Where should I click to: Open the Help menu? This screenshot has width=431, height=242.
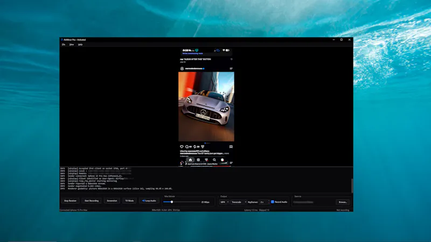coord(80,45)
